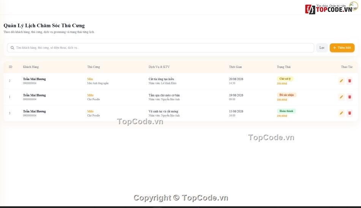Click time 09:00 in row ID 1
This screenshot has height=208, width=361.
(x=232, y=99)
